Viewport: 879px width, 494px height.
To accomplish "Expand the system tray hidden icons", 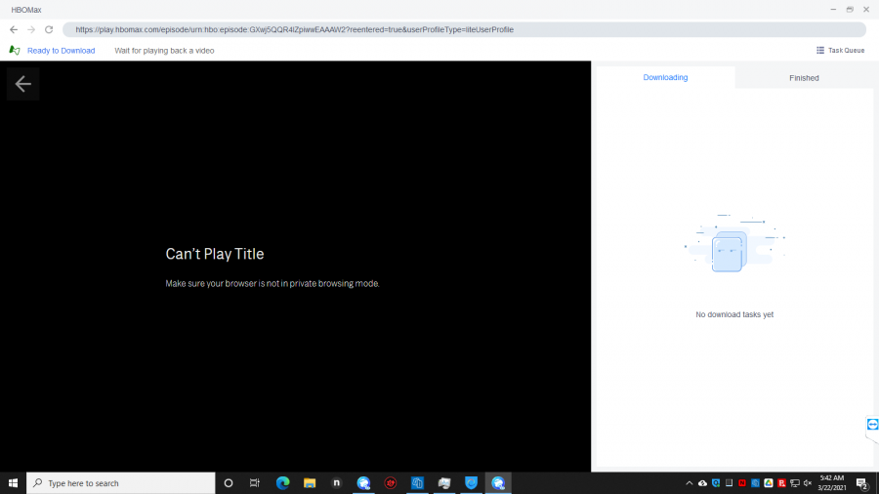I will click(689, 483).
